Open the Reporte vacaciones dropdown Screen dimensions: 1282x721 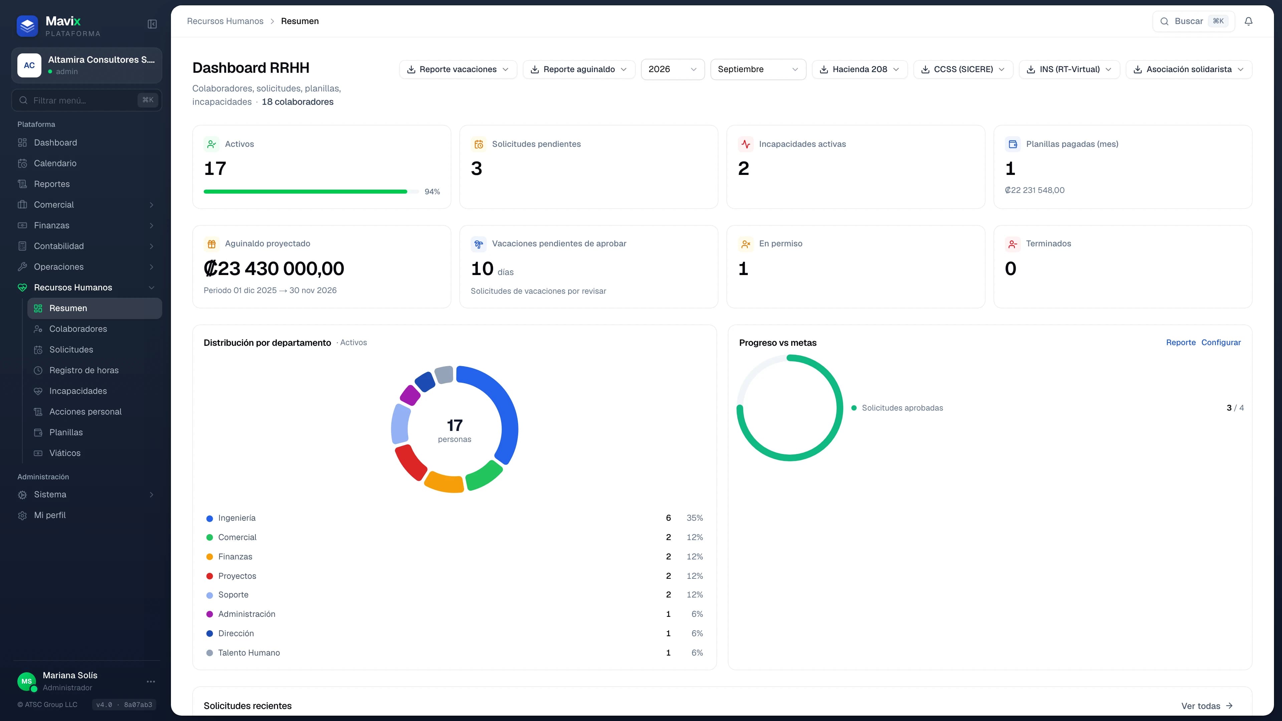[458, 69]
